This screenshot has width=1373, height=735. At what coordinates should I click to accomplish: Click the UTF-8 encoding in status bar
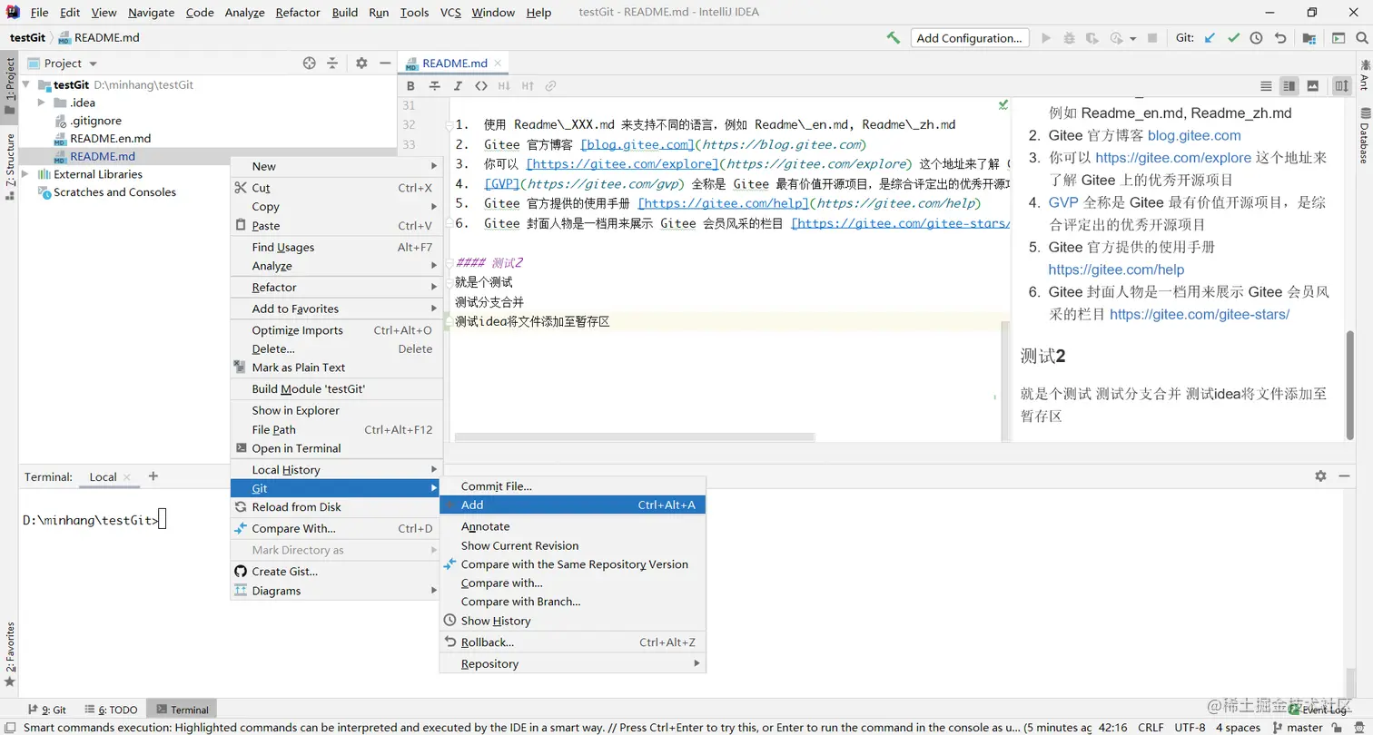[1190, 727]
